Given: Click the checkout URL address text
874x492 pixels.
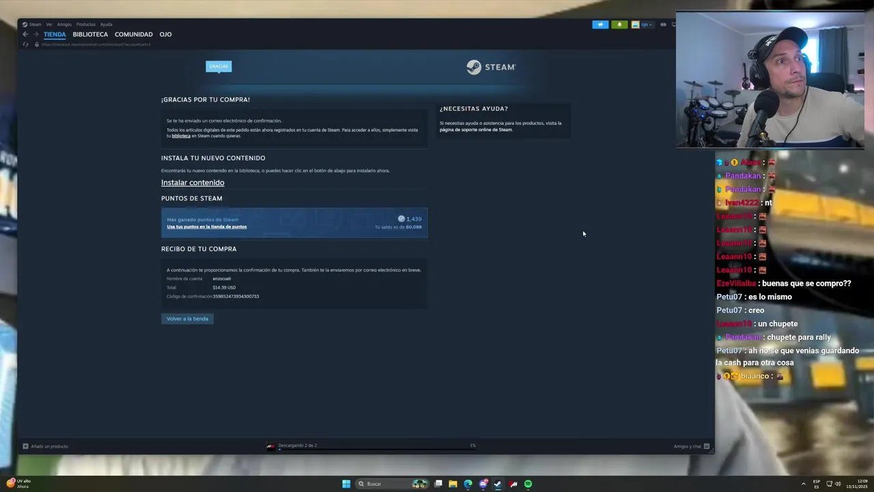Looking at the screenshot, I should click(96, 44).
